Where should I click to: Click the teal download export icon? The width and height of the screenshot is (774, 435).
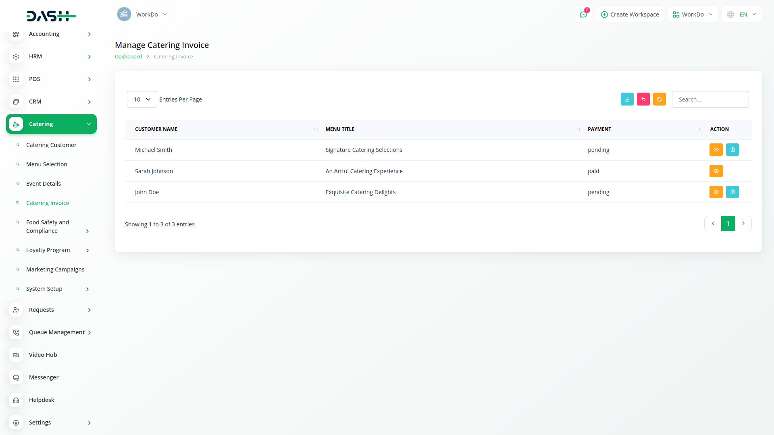[x=627, y=99]
